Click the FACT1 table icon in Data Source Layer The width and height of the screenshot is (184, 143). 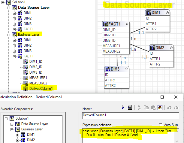20,29
